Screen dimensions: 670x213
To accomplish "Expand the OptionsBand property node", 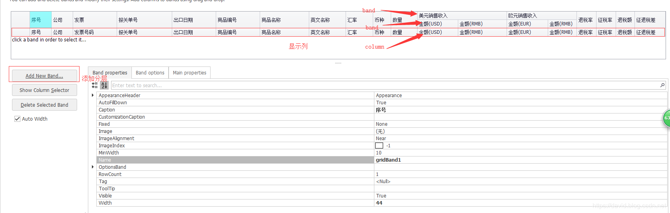I will [x=93, y=167].
